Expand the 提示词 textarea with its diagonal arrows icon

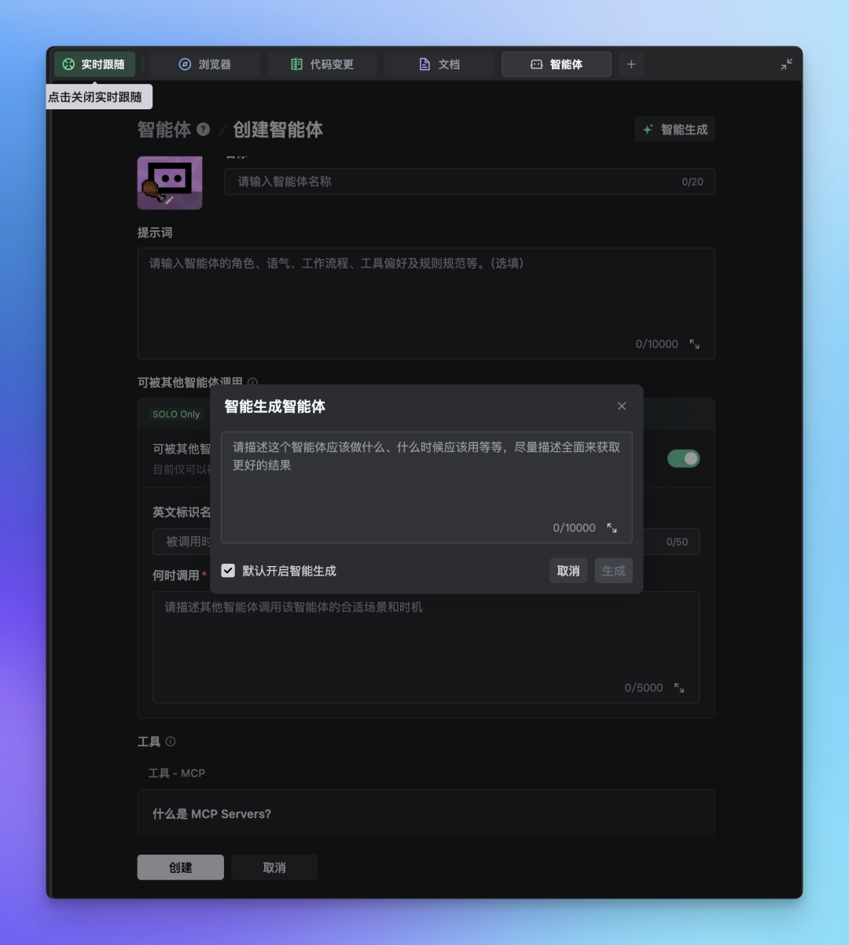point(693,344)
